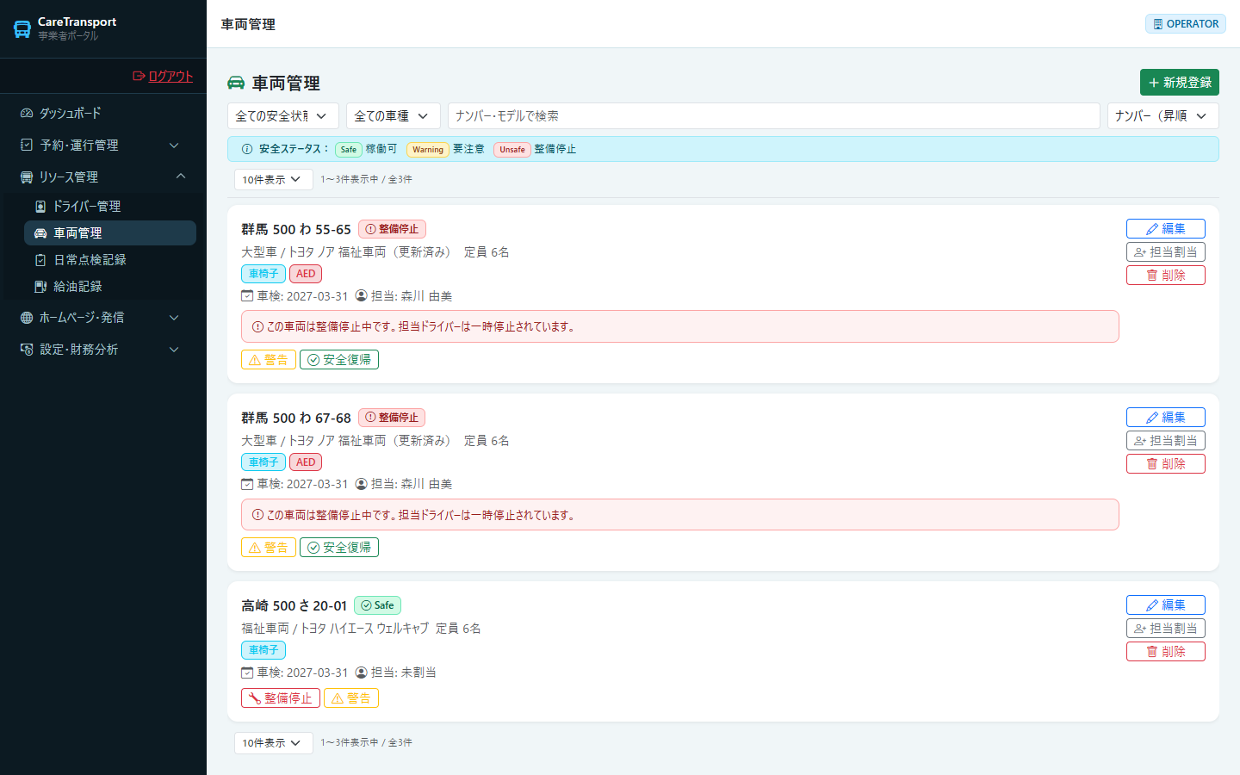1240x775 pixels.
Task: Open the ナンバー（昇順）sort dropdown
Action: [1163, 115]
